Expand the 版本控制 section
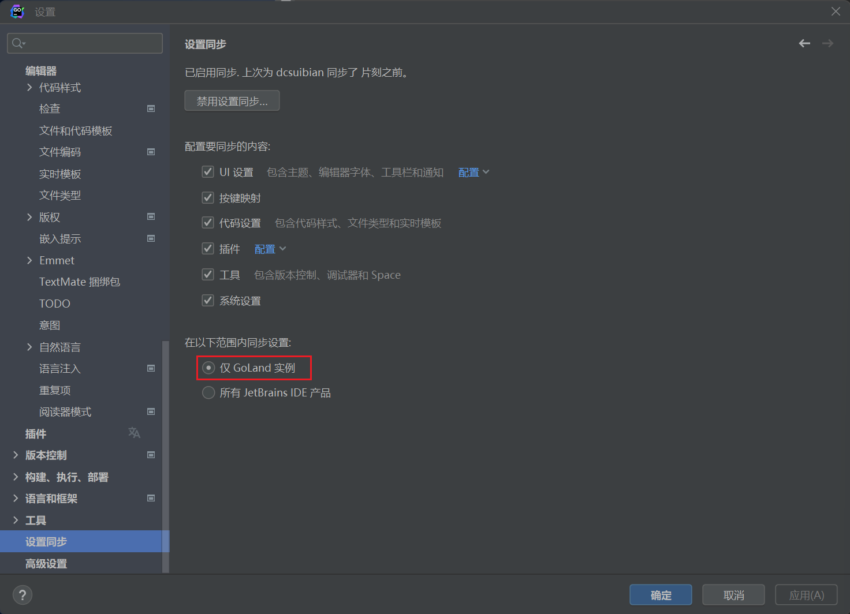Screen dimensions: 850x614 (x=16, y=455)
